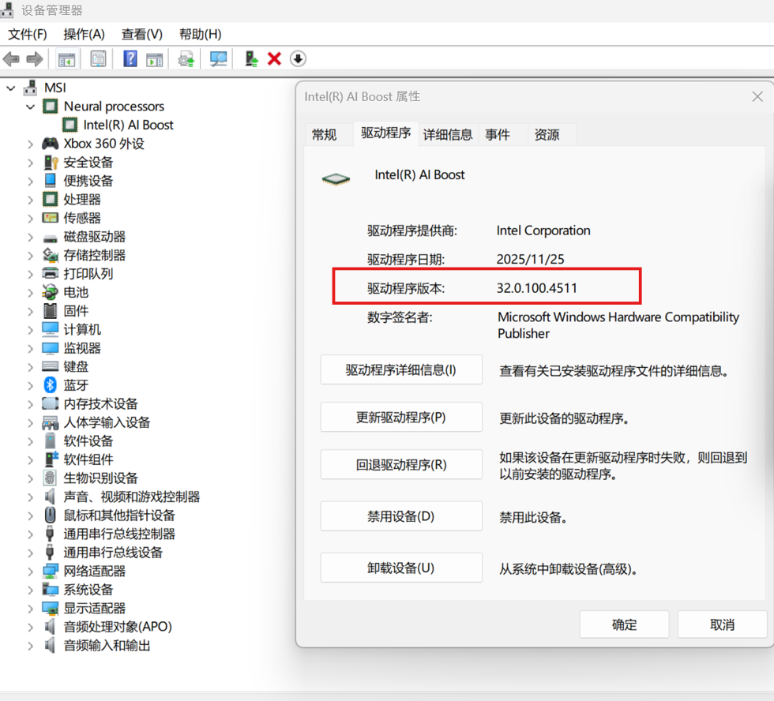Screen dimensions: 774x701
Task: Select Intel(R) AI Boost in the tree
Action: [128, 125]
